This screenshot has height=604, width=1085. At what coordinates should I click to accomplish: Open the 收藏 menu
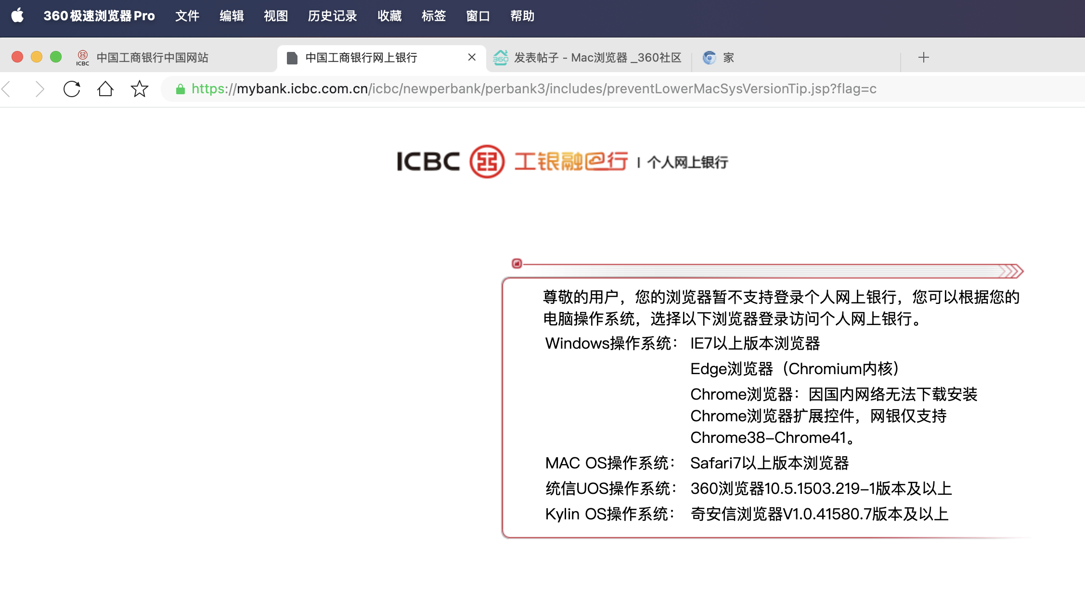[x=389, y=16]
